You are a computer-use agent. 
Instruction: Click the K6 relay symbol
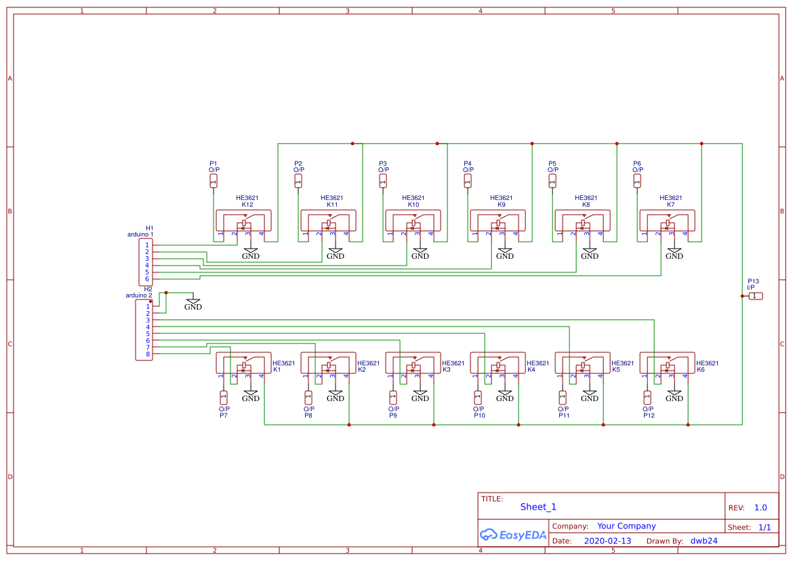click(x=667, y=363)
